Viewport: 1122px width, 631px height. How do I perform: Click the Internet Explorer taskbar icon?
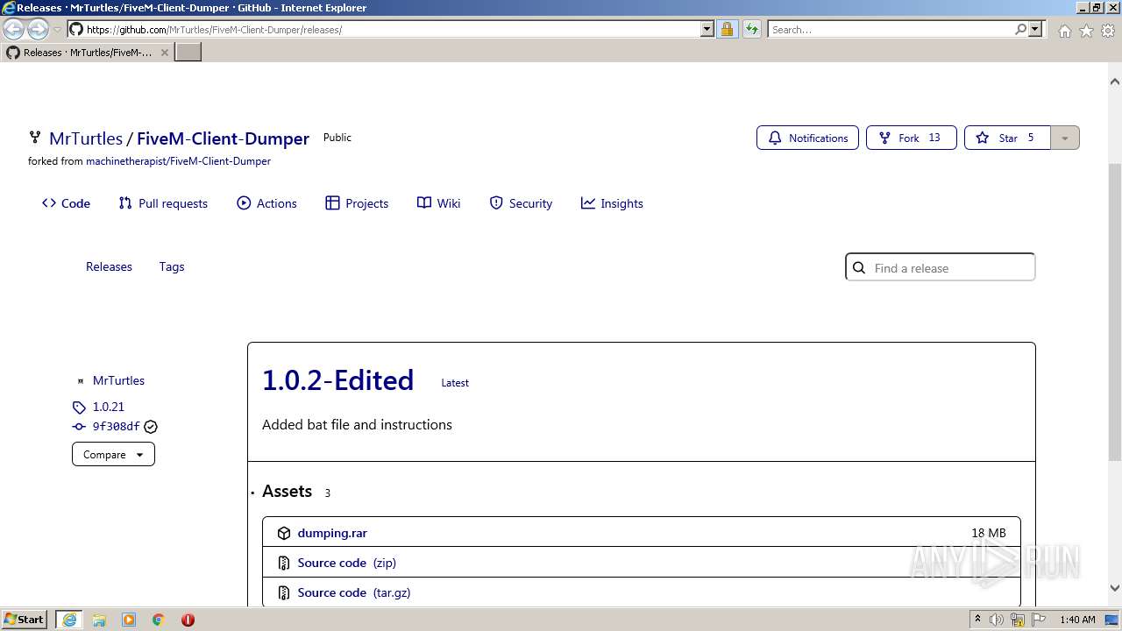click(x=69, y=620)
